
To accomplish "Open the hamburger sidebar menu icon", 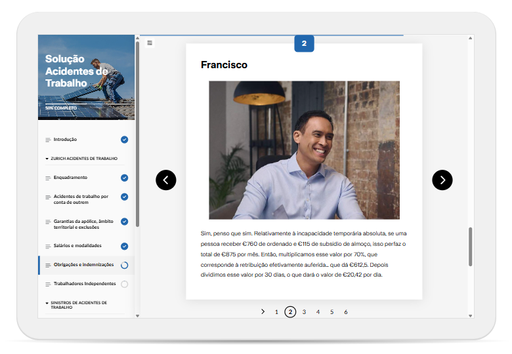I will (x=150, y=43).
